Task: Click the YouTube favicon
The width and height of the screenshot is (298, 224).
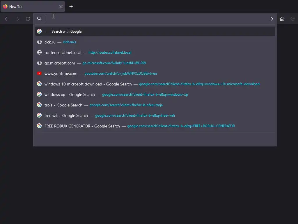Action: pyautogui.click(x=39, y=73)
